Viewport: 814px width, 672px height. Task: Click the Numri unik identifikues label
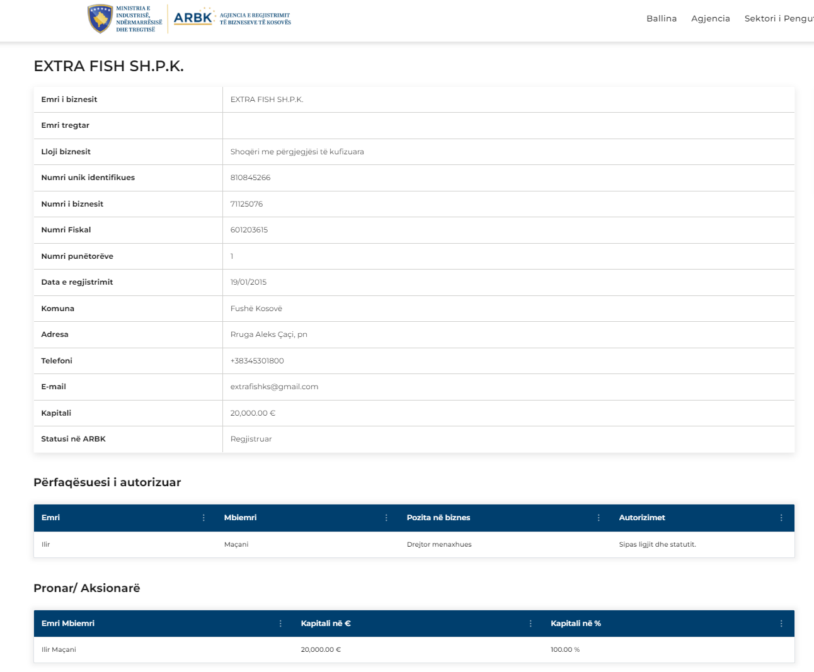tap(88, 178)
